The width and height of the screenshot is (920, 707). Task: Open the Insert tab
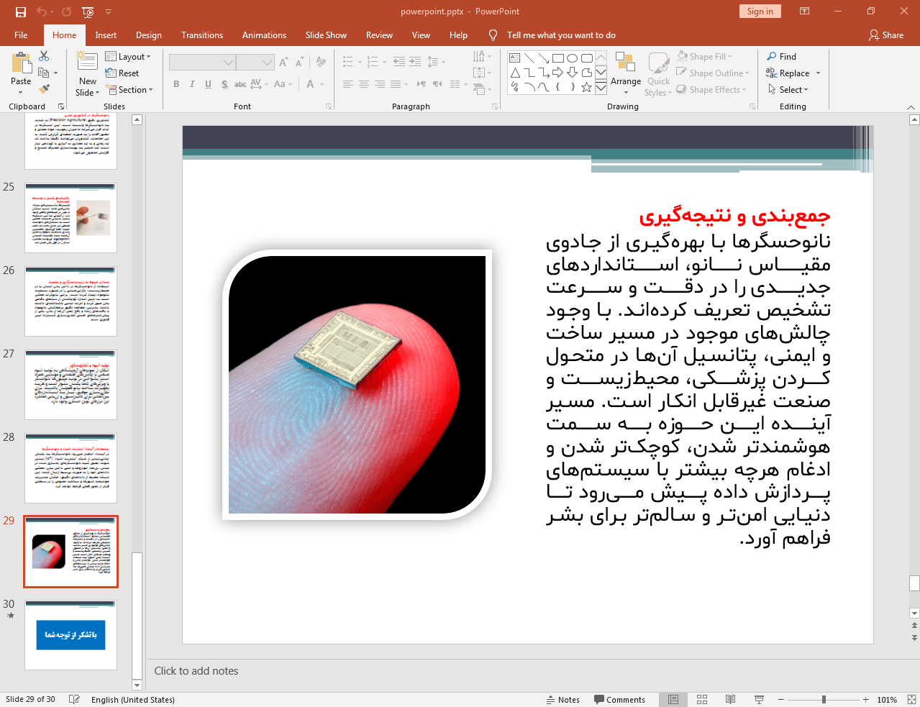(x=106, y=35)
